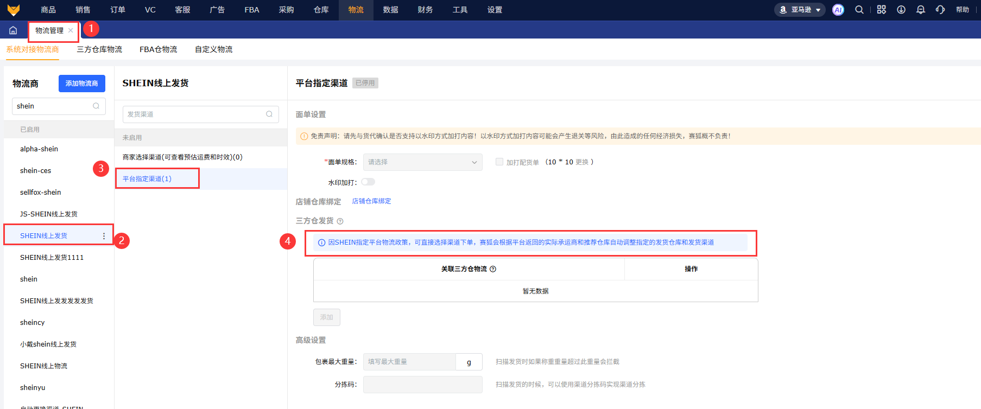
Task: Select the SHEIN线上发货1111 provider
Action: click(x=59, y=258)
